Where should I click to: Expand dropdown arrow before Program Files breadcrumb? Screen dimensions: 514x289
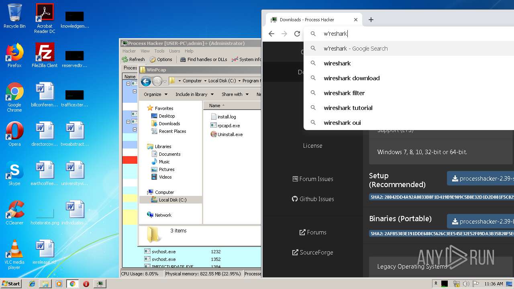(x=239, y=81)
